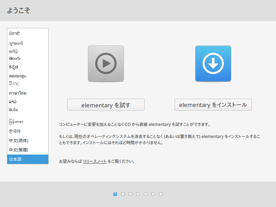Select ภาษาไทย in the language list
Image resolution: width=276 pixels, height=207 pixels.
28,93
